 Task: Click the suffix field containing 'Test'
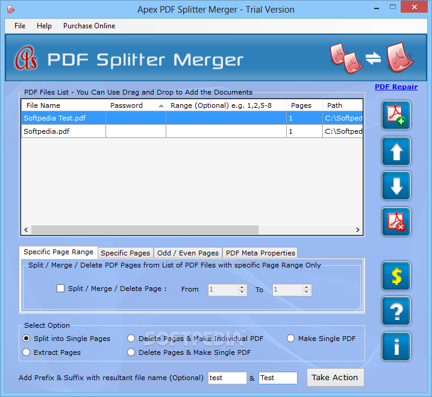pos(278,378)
